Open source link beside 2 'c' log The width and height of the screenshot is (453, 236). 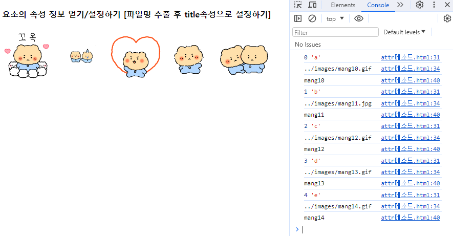(410, 126)
